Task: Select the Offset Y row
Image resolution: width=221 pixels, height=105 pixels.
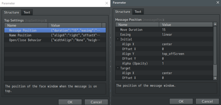Action: tap(164, 59)
